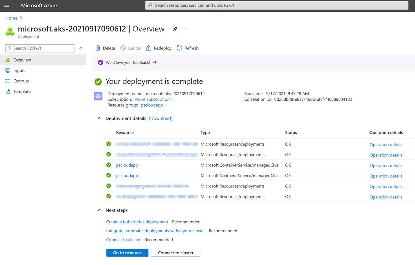Click the Redeploy upload icon
The image size is (415, 265).
(x=149, y=48)
